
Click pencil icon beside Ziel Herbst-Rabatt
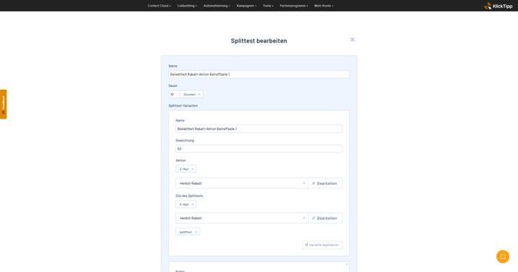click(314, 218)
